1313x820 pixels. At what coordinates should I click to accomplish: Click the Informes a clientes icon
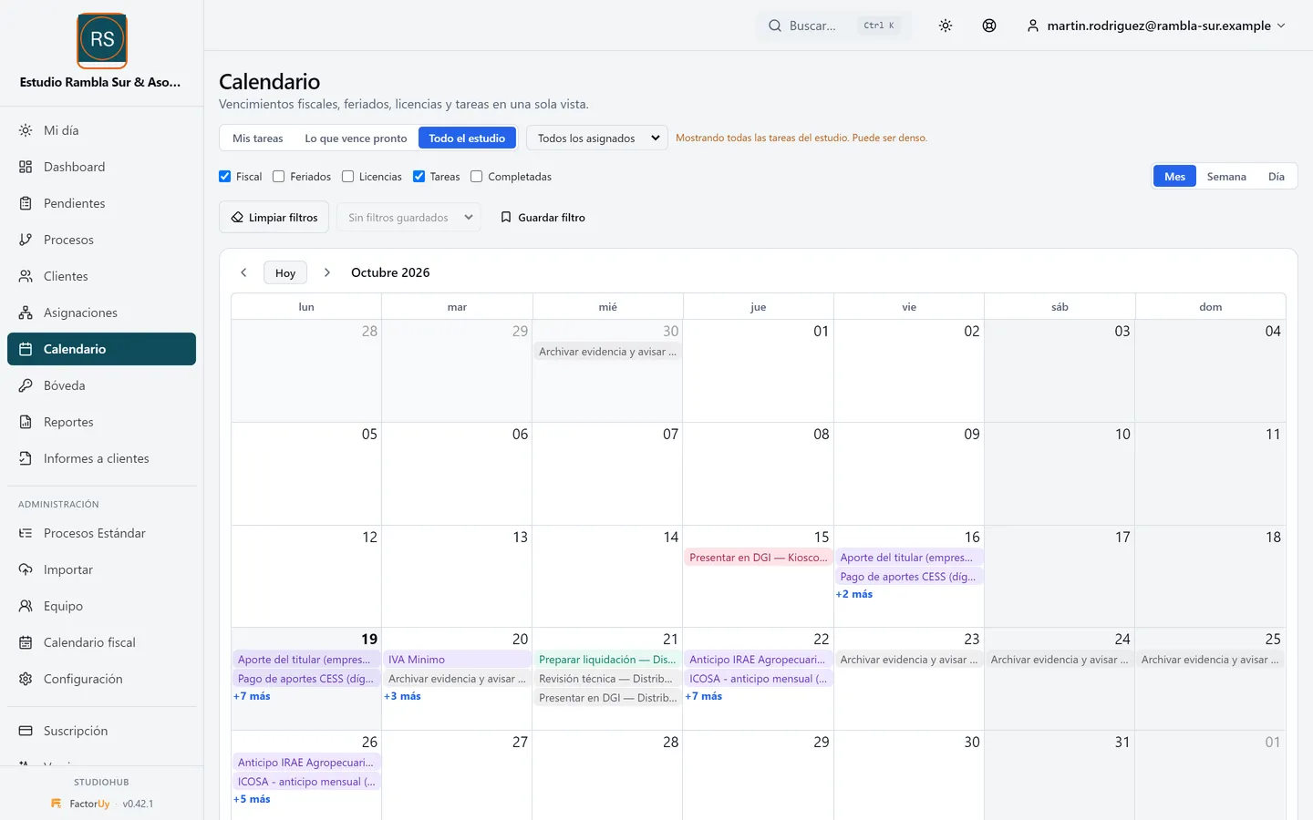26,458
